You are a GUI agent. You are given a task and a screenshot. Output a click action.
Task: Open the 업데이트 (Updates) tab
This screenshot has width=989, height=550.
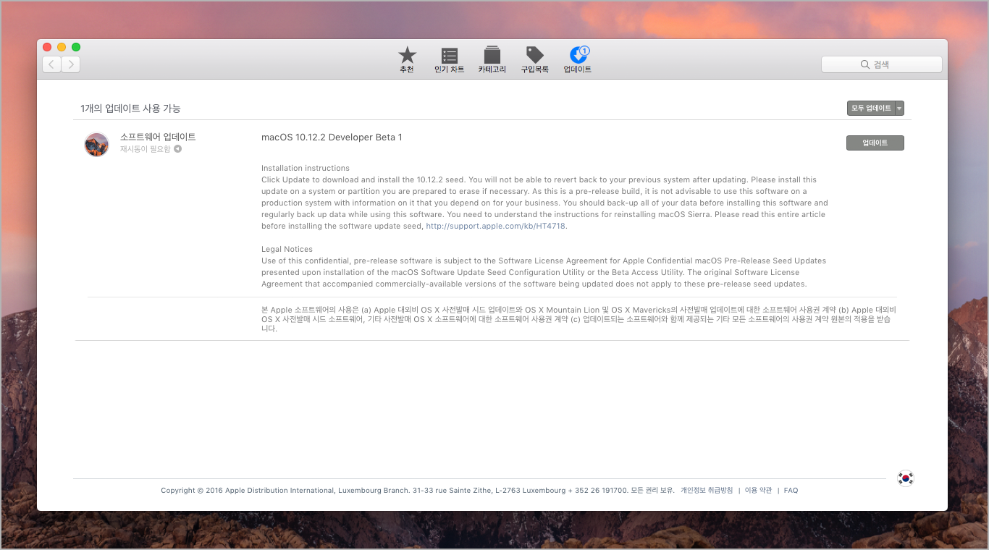coord(578,59)
